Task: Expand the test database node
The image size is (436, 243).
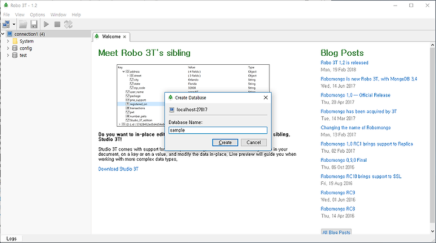Action: coord(8,55)
